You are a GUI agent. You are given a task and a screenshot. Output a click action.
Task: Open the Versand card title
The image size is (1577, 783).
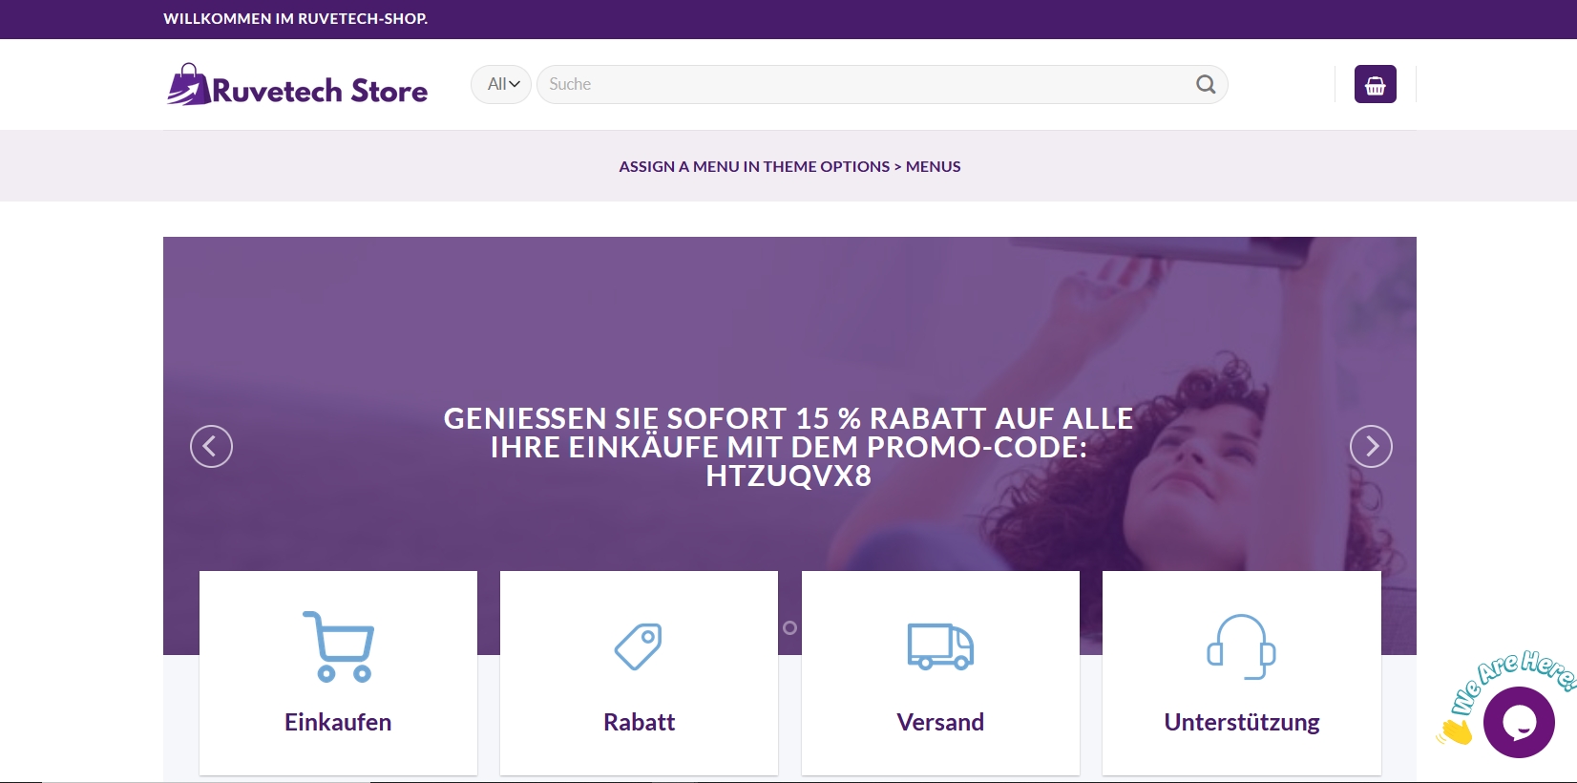click(940, 722)
